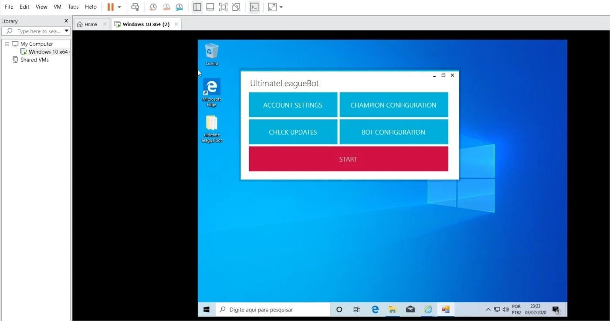Click the volume speaker tray icon

click(505, 310)
